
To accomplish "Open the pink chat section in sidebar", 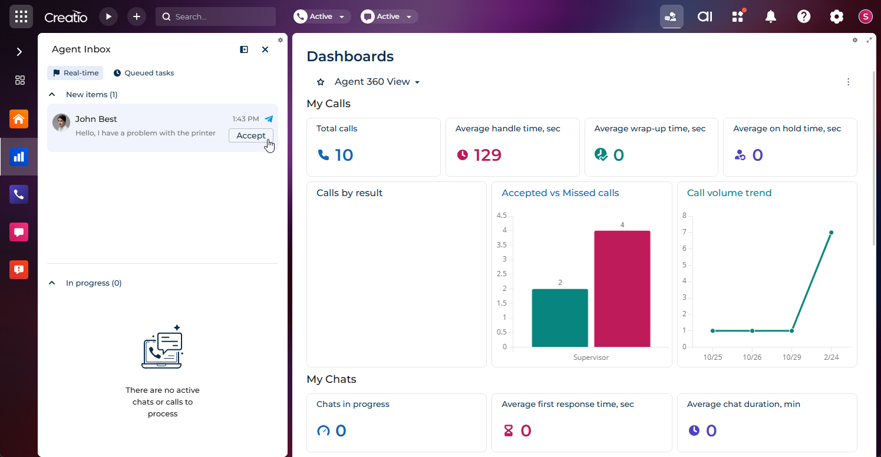I will [19, 232].
